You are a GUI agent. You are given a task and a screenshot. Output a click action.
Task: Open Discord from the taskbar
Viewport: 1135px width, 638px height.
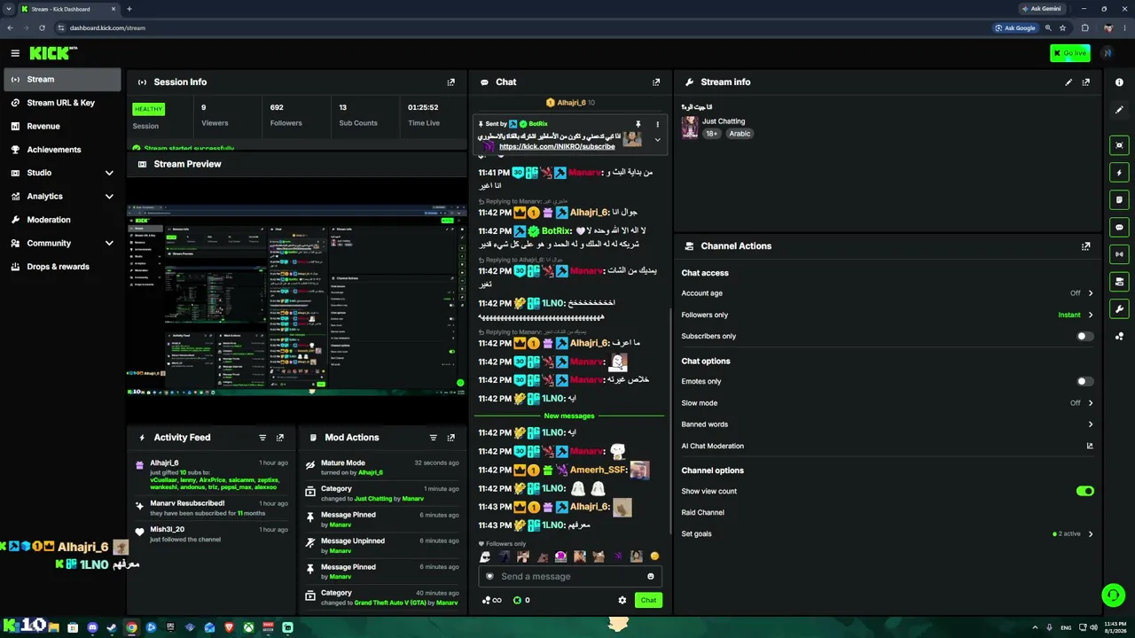click(92, 627)
